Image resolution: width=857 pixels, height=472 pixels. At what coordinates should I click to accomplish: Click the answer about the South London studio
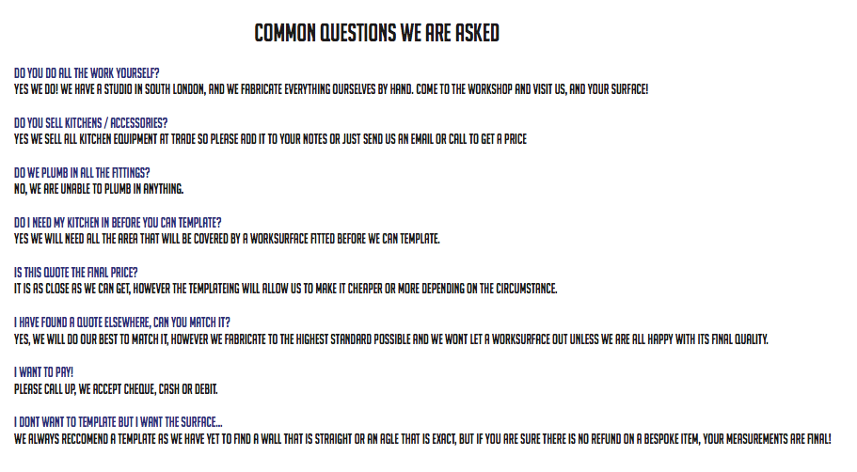pos(331,89)
